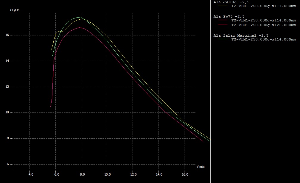Click the line swatch beside Pw75 x125.000mm
This screenshot has width=300, height=183.
223,25
